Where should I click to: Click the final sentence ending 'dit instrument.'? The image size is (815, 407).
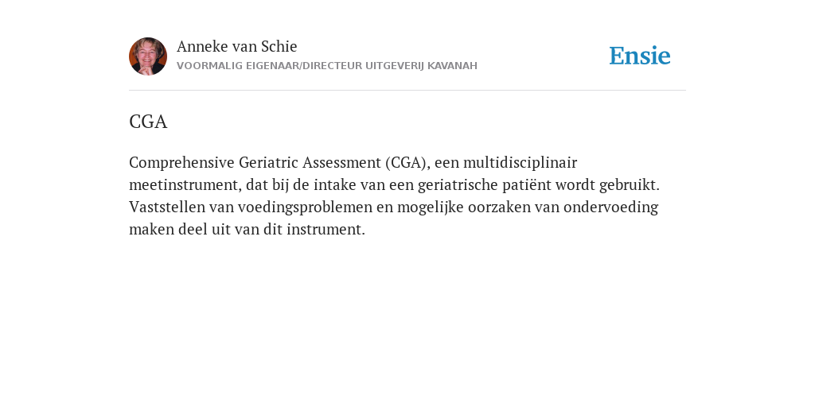[247, 230]
